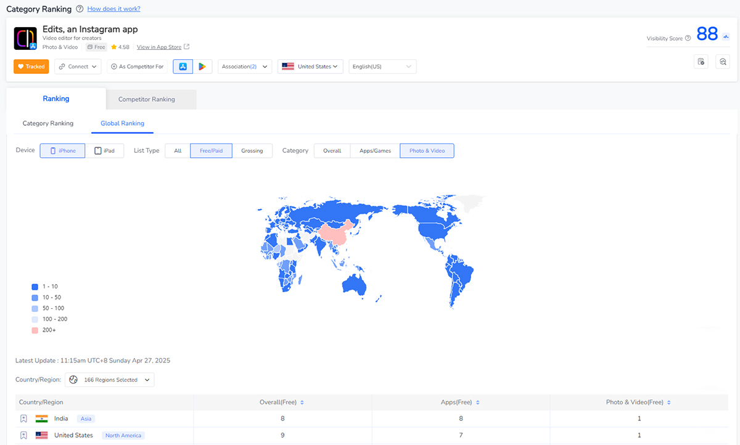Set category to Overall
The width and height of the screenshot is (740, 445).
tap(332, 150)
